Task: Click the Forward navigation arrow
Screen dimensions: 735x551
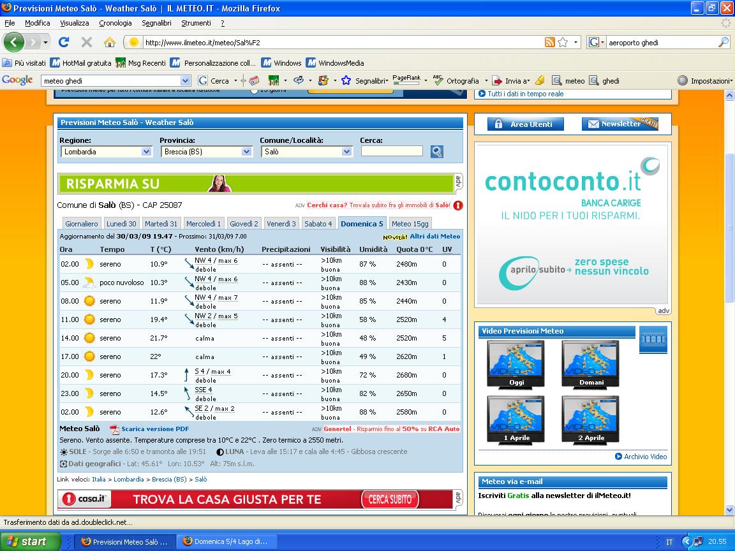Action: tap(33, 42)
